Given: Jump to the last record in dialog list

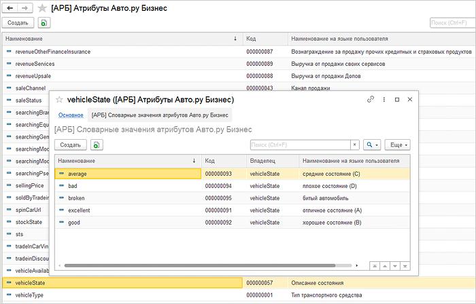Looking at the screenshot, I should [x=405, y=266].
